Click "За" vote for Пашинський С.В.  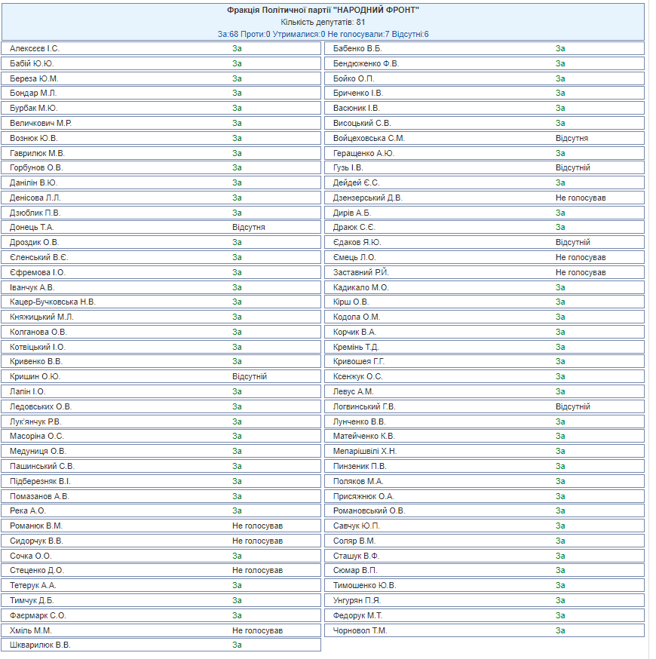[x=237, y=466]
